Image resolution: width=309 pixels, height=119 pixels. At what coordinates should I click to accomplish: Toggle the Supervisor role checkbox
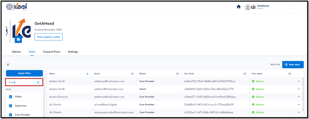[x=11, y=106]
